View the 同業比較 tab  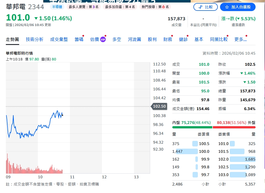(x=219, y=39)
